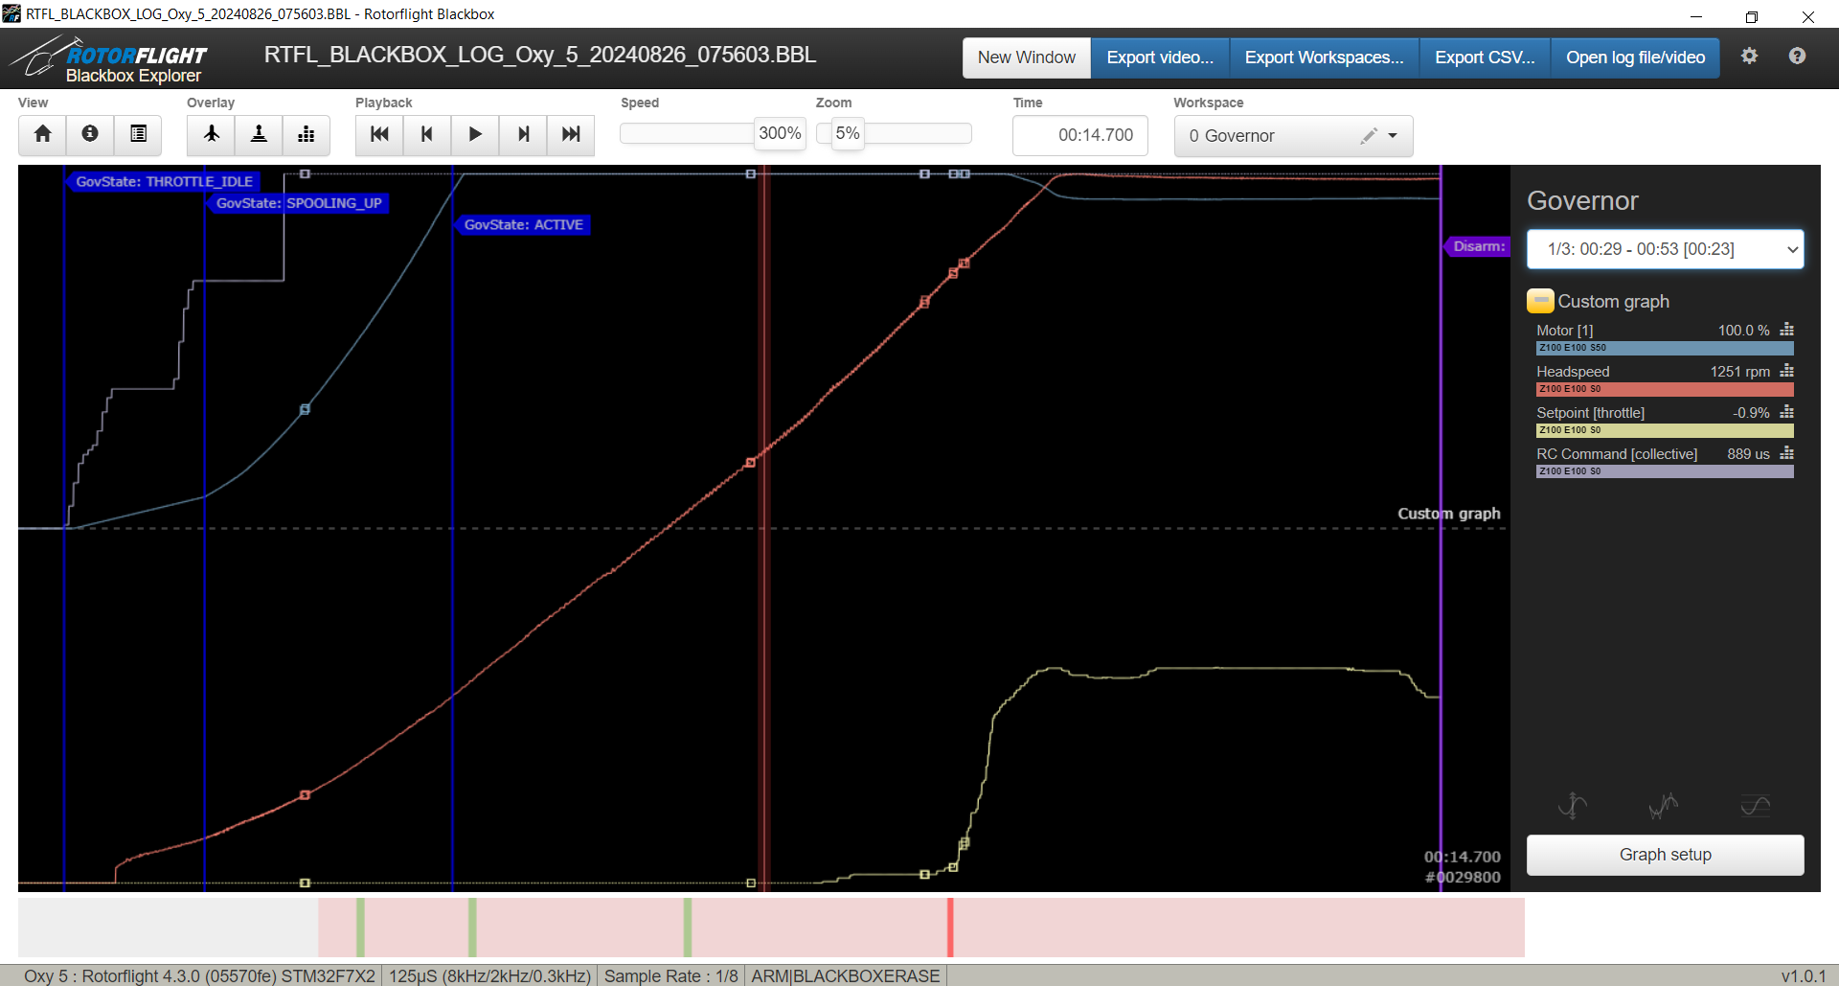The width and height of the screenshot is (1839, 986).
Task: Open analyser icon next to Headspeed
Action: (1786, 372)
